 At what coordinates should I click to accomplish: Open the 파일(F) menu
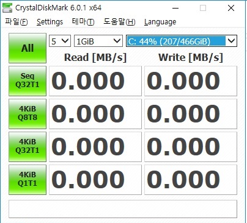[17, 21]
